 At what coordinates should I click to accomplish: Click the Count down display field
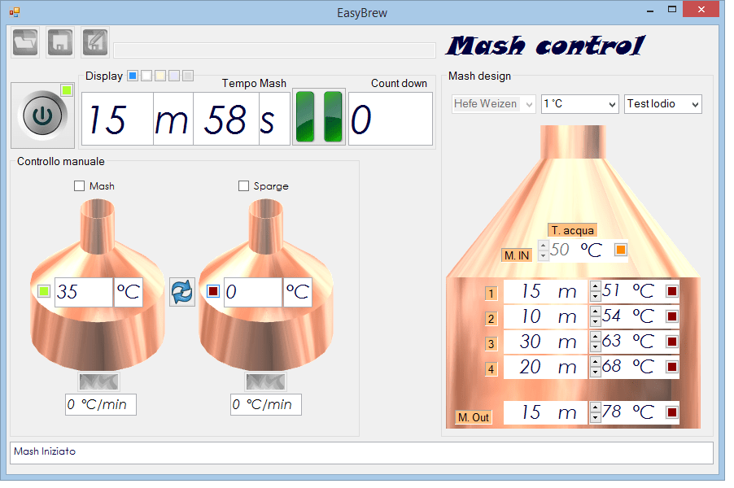click(391, 119)
